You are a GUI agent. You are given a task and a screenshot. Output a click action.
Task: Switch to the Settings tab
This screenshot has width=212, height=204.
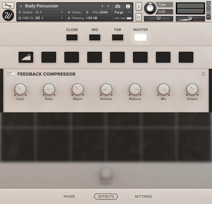click(143, 197)
